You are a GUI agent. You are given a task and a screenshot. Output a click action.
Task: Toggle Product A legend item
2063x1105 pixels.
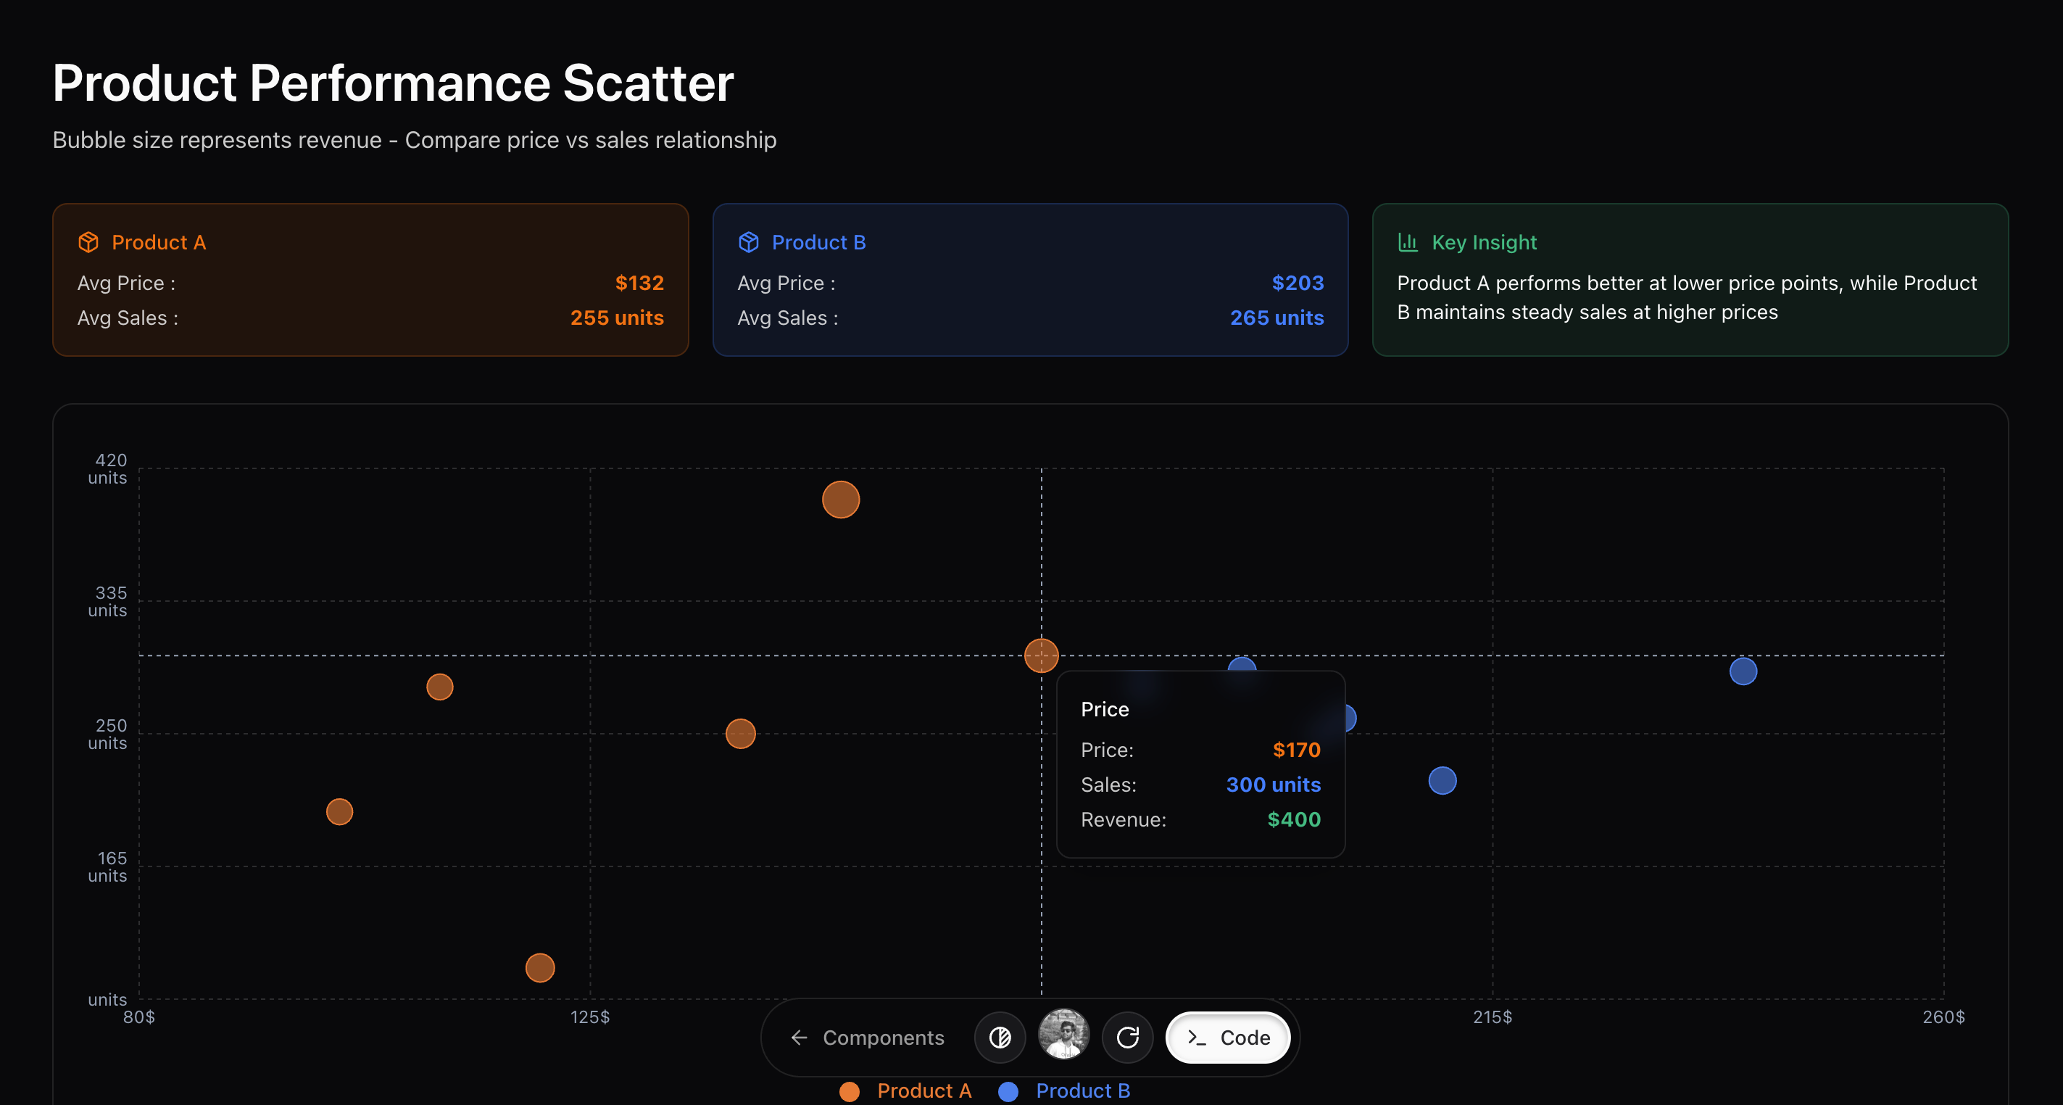click(x=905, y=1090)
